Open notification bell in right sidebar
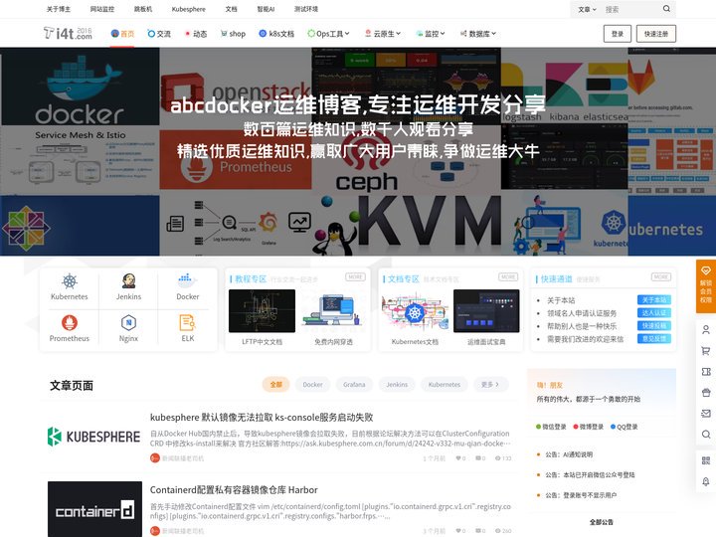The width and height of the screenshot is (716, 537). tap(706, 481)
